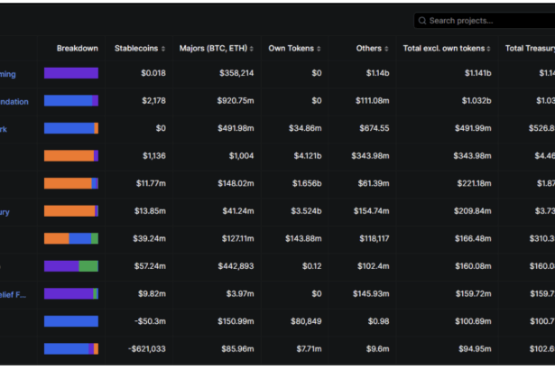This screenshot has width=555, height=370.
Task: Click the purple breakdown bar in the $0.018 row
Action: point(71,73)
